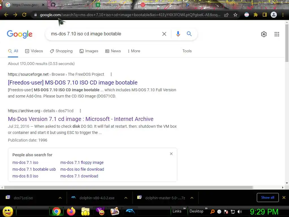Bookmark this page with the star icon
Image resolution: width=289 pixels, height=217 pixels.
pyautogui.click(x=235, y=15)
